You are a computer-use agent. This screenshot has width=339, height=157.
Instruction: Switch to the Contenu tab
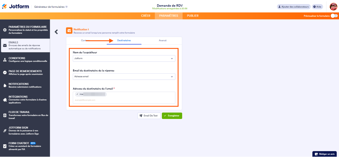point(85,40)
